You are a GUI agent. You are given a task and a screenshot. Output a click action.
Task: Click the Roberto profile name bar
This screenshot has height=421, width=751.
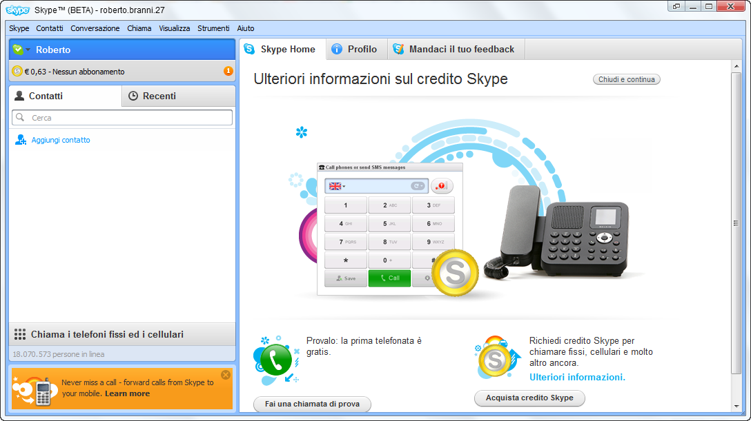tap(122, 50)
